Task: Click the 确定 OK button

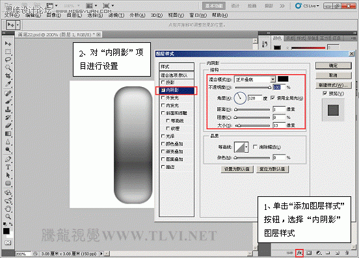Action: click(x=334, y=66)
